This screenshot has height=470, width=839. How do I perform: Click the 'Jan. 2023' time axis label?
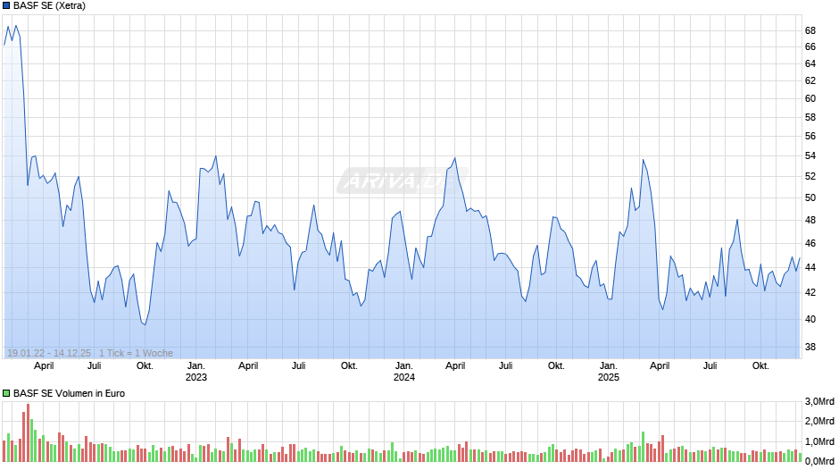pyautogui.click(x=195, y=372)
